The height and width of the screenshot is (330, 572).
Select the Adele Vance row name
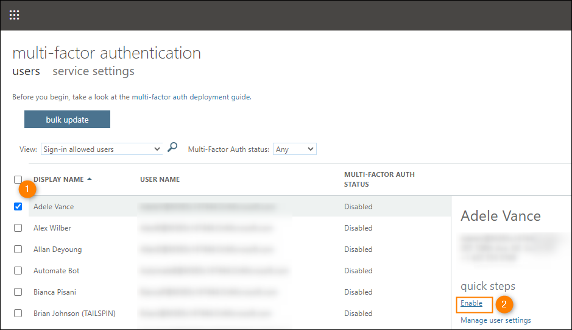pos(54,206)
